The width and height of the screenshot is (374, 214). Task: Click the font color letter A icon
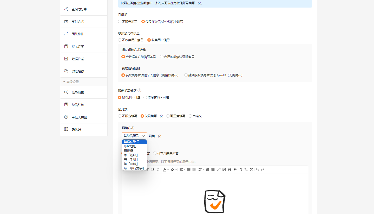click(x=165, y=169)
